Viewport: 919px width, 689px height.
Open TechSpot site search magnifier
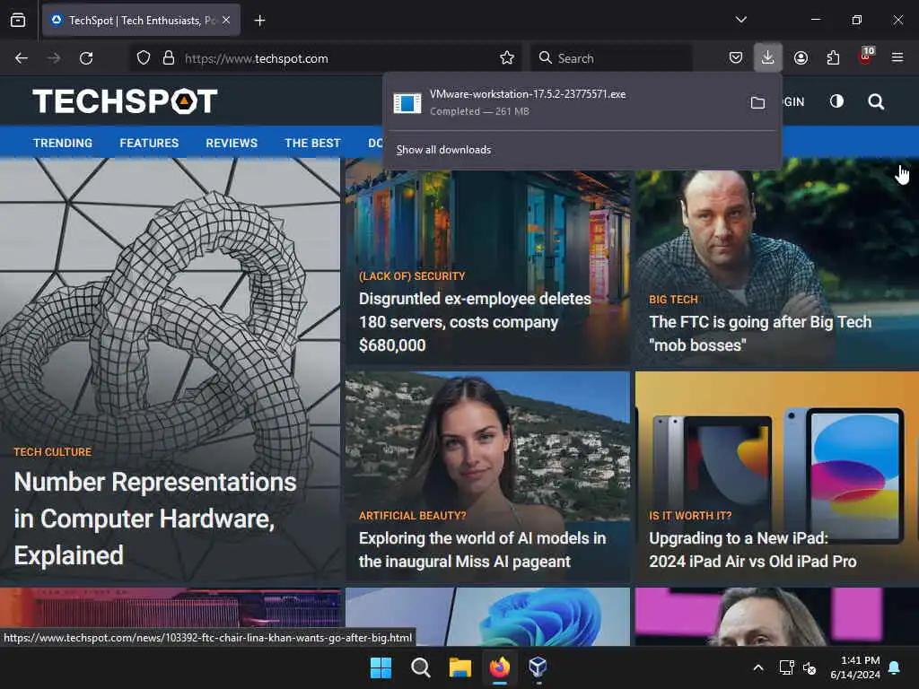pyautogui.click(x=876, y=102)
